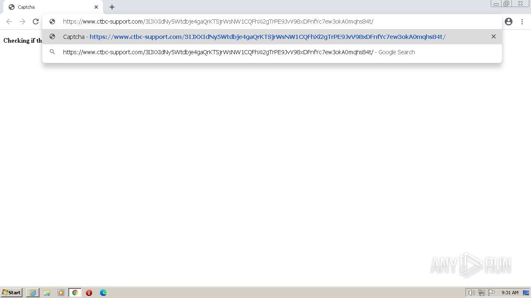
Task: Open the Chrome three-dot menu
Action: click(522, 22)
